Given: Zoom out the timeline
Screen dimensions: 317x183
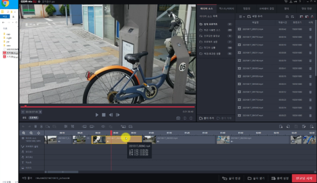Looking at the screenshot, I should [x=31, y=133].
